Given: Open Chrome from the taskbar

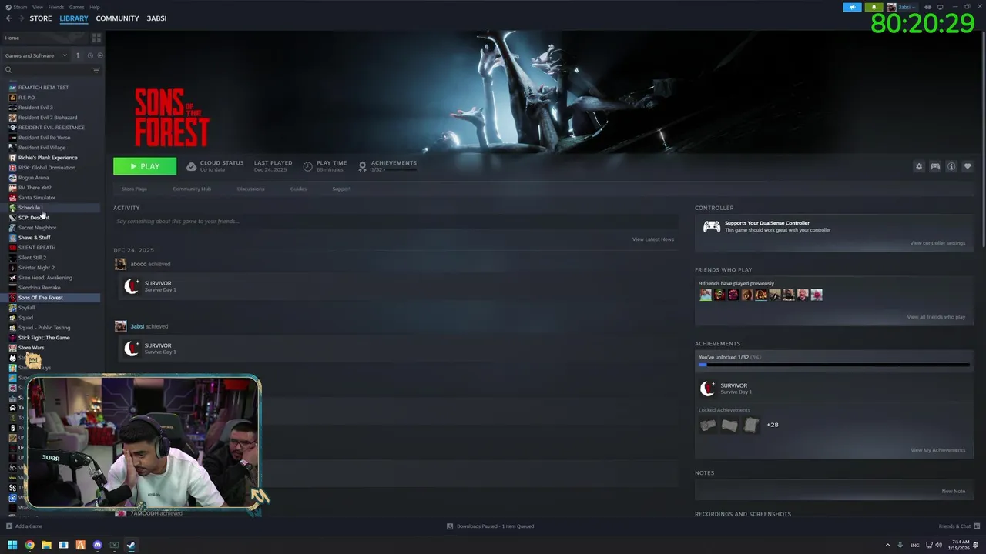Looking at the screenshot, I should pyautogui.click(x=29, y=545).
